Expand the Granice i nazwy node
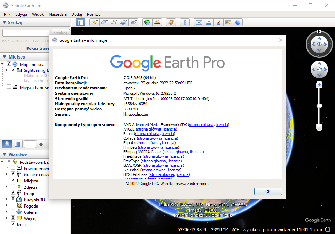Image resolution: width=335 pixels, height=234 pixels. pyautogui.click(x=6, y=174)
